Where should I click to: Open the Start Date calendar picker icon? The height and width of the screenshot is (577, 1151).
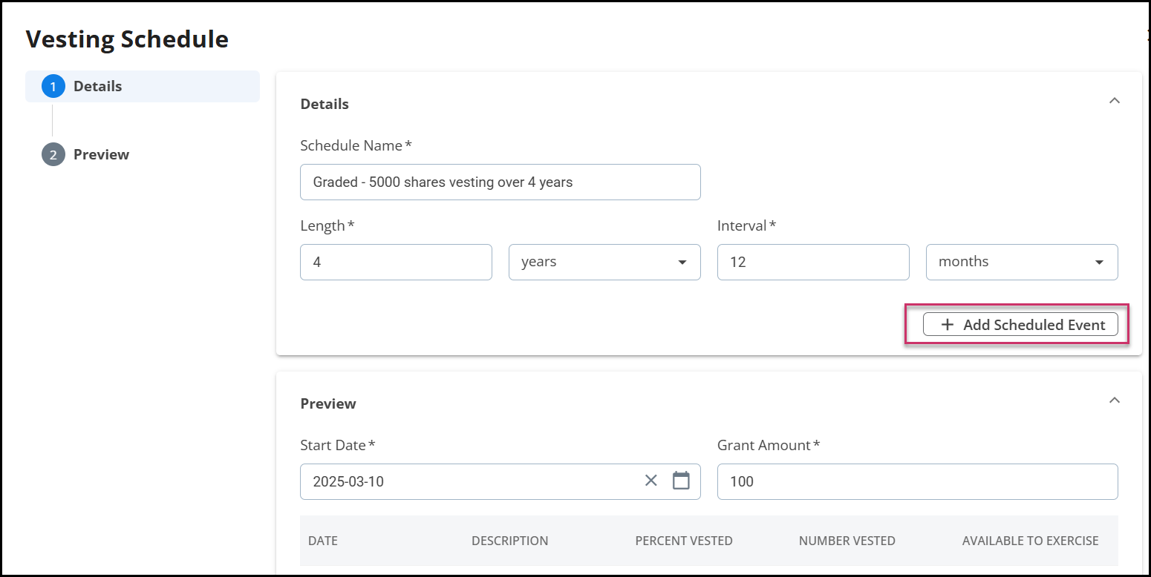pyautogui.click(x=681, y=481)
